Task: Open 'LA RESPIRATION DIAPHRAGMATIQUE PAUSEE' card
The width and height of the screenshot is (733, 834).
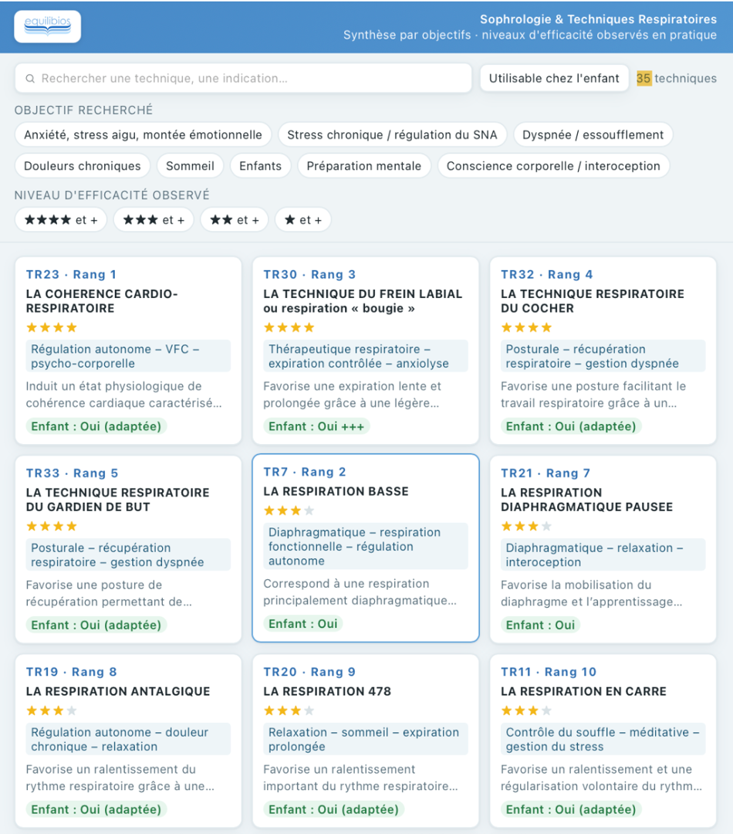Action: click(x=603, y=550)
